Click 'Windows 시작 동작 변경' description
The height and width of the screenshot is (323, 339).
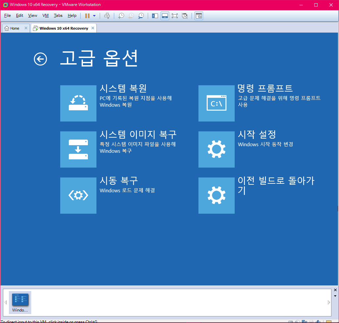pyautogui.click(x=265, y=144)
